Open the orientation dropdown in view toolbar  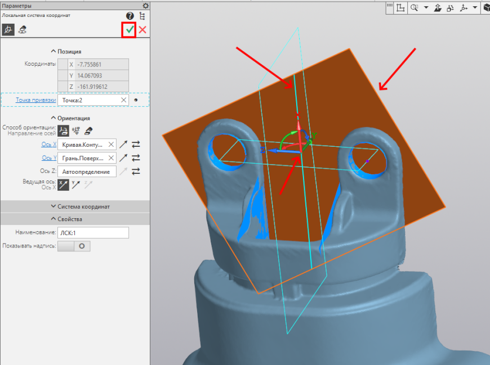475,7
